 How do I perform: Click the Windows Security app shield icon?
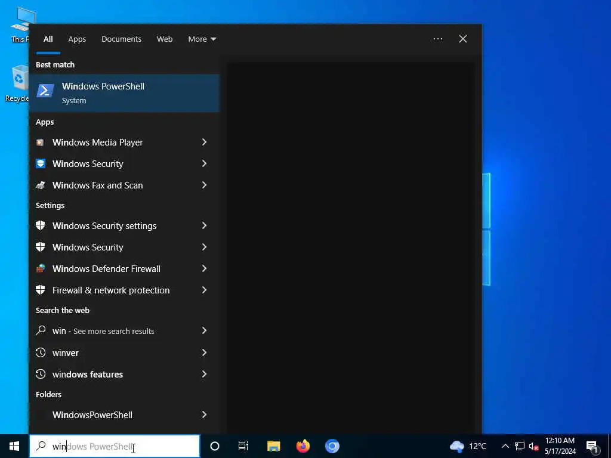[41, 163]
